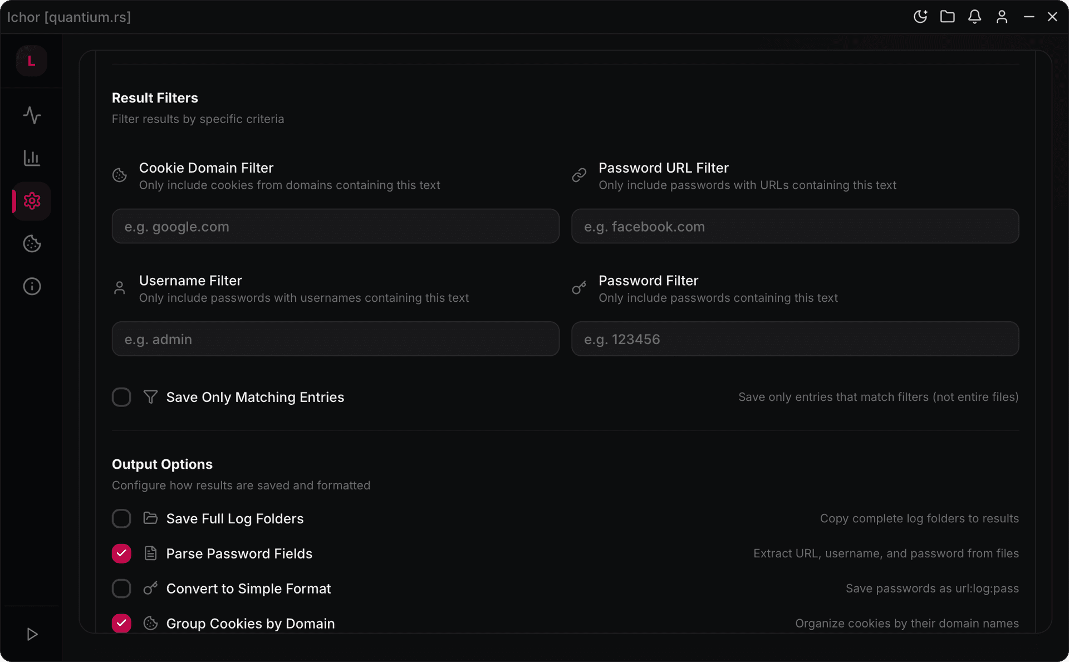Open the folder icon in title bar

[948, 17]
